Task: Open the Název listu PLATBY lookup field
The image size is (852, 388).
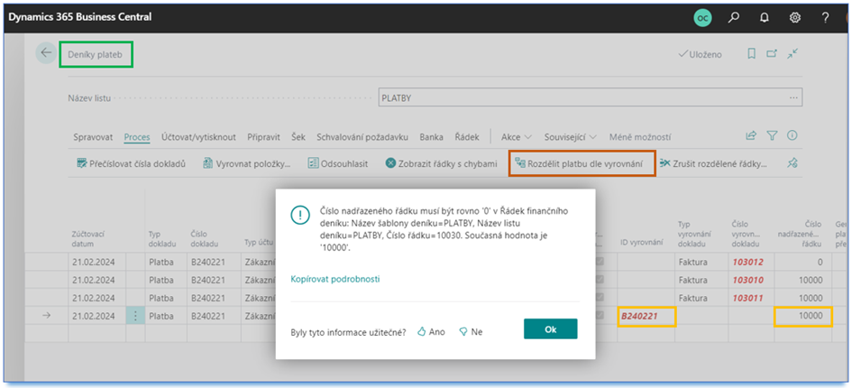Action: click(x=793, y=97)
